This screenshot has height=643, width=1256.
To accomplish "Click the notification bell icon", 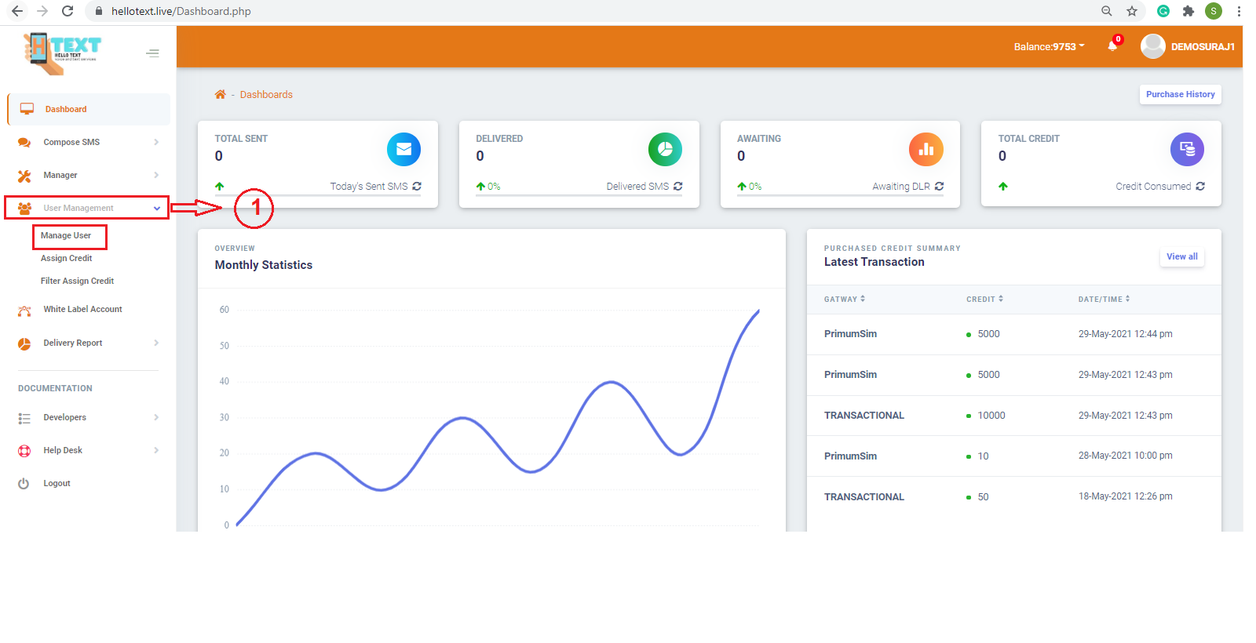I will 1112,46.
